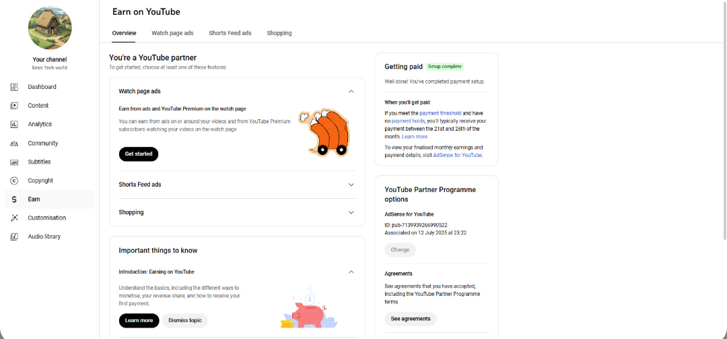Open the Shopping tab
Screen dimensions: 727x339
(x=279, y=33)
